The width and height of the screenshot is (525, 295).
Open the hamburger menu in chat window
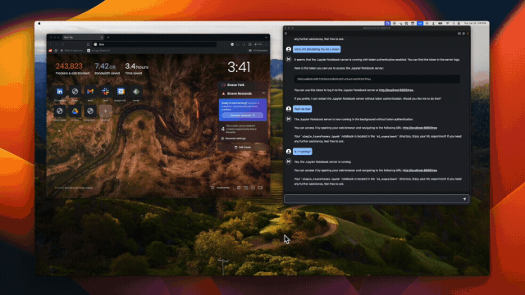click(286, 34)
